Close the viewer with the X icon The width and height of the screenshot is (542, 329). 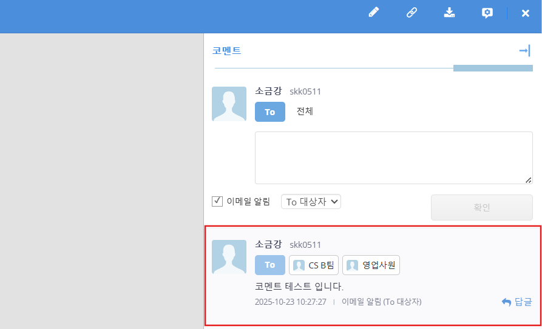(526, 13)
